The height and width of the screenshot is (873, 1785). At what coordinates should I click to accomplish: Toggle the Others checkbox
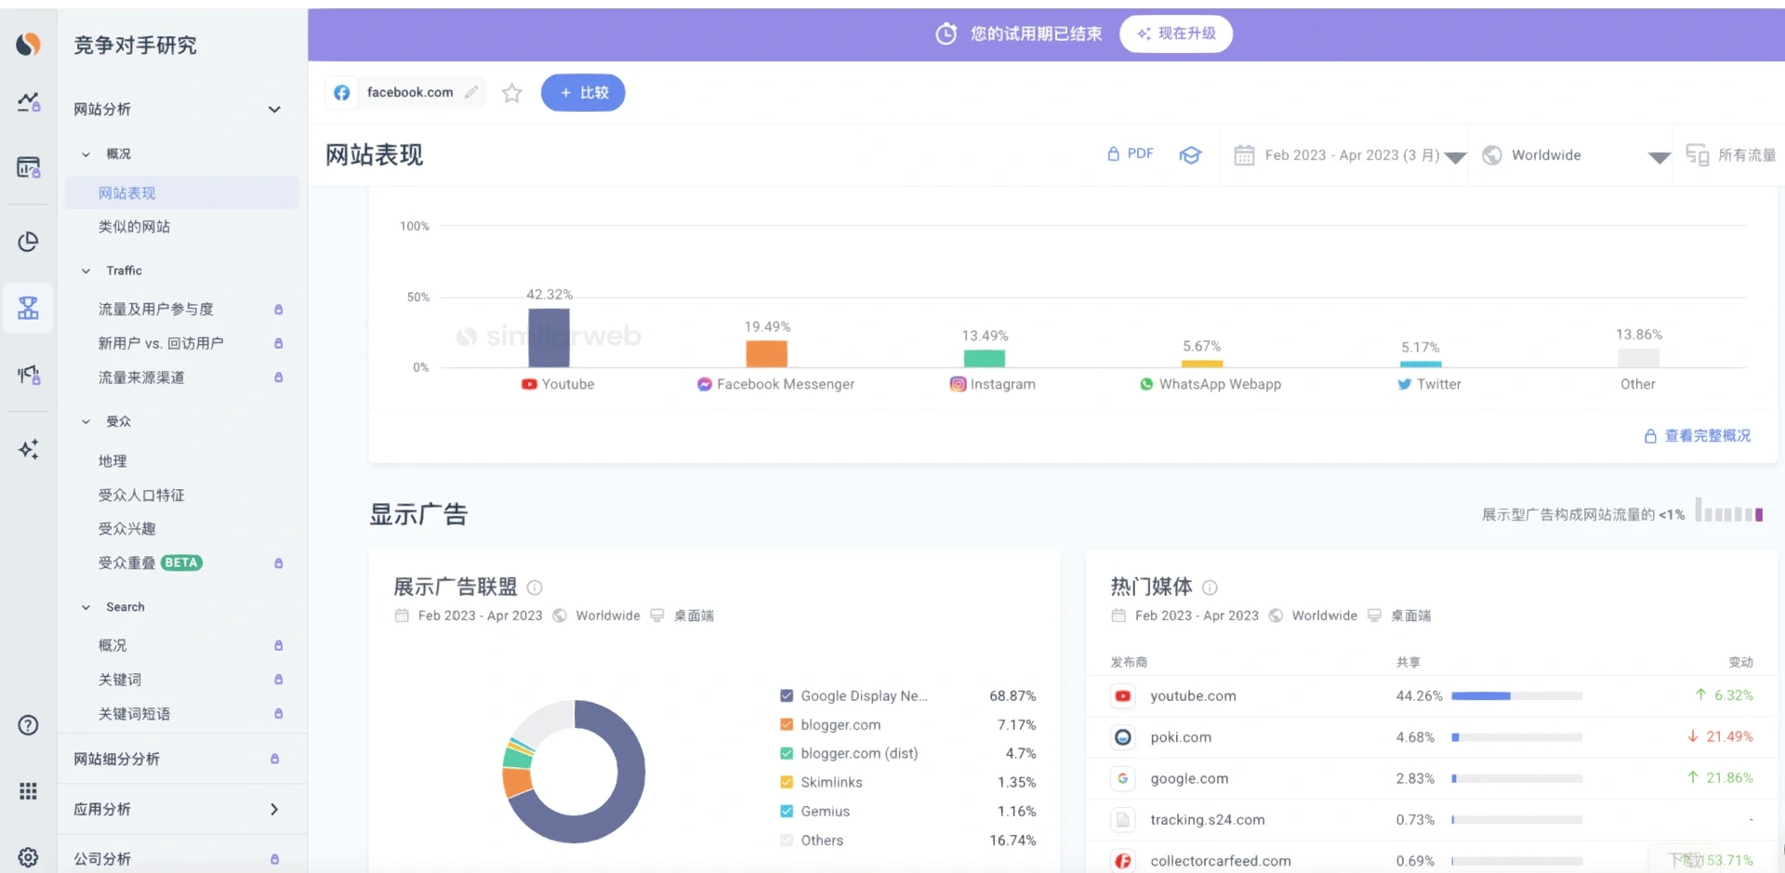point(787,840)
